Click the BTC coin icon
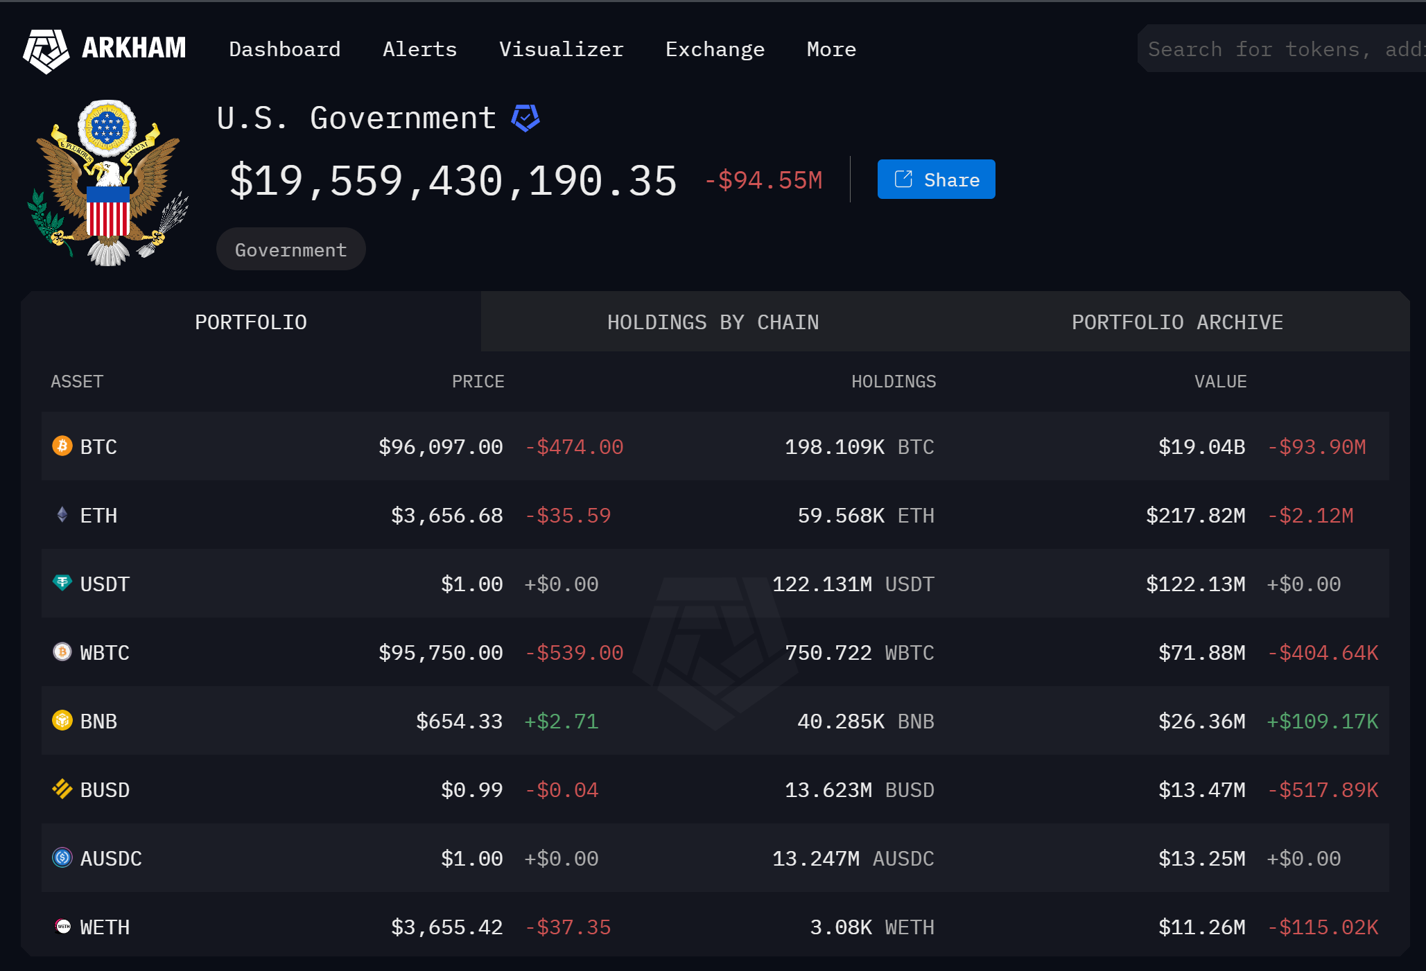The width and height of the screenshot is (1426, 971). (x=62, y=446)
